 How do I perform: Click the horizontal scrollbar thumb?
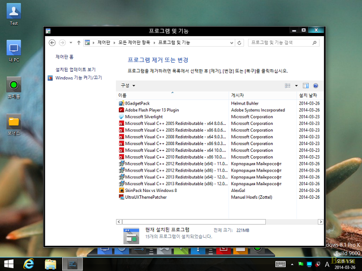194,222
